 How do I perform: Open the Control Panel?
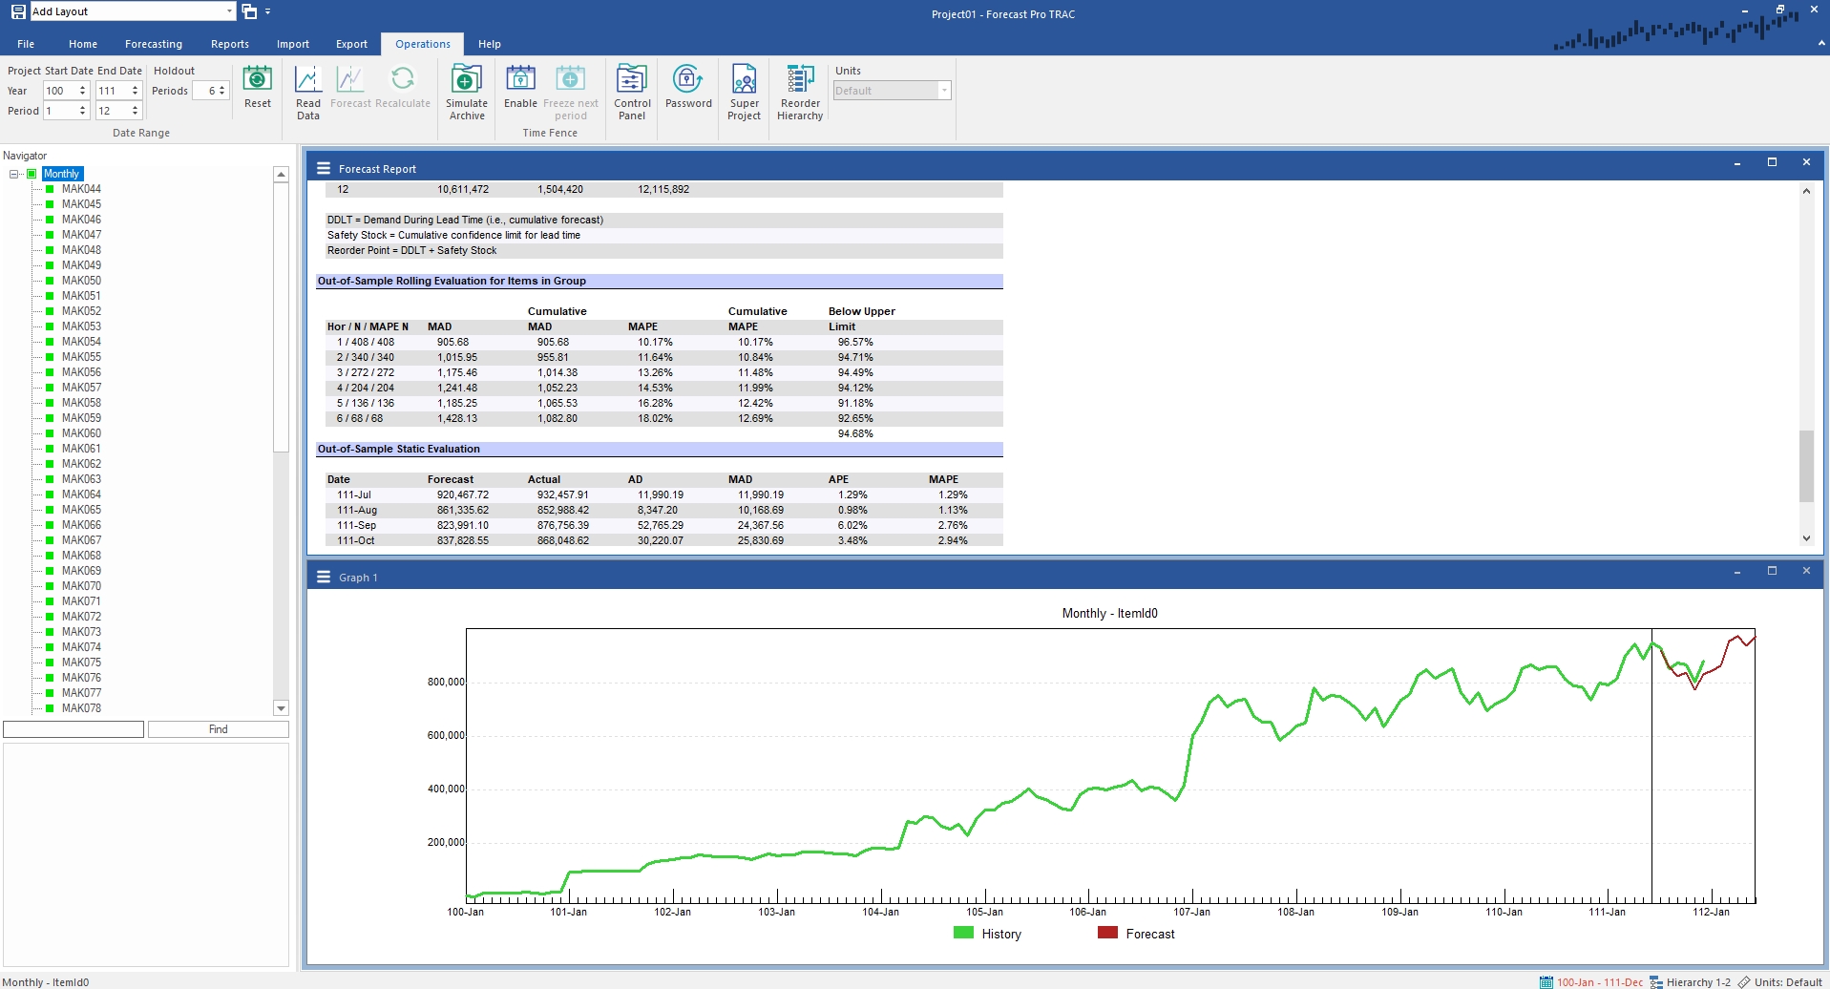click(632, 78)
